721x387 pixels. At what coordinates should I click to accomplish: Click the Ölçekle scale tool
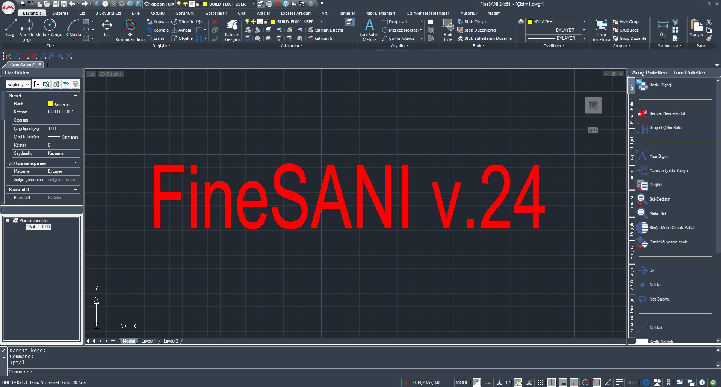coord(182,38)
